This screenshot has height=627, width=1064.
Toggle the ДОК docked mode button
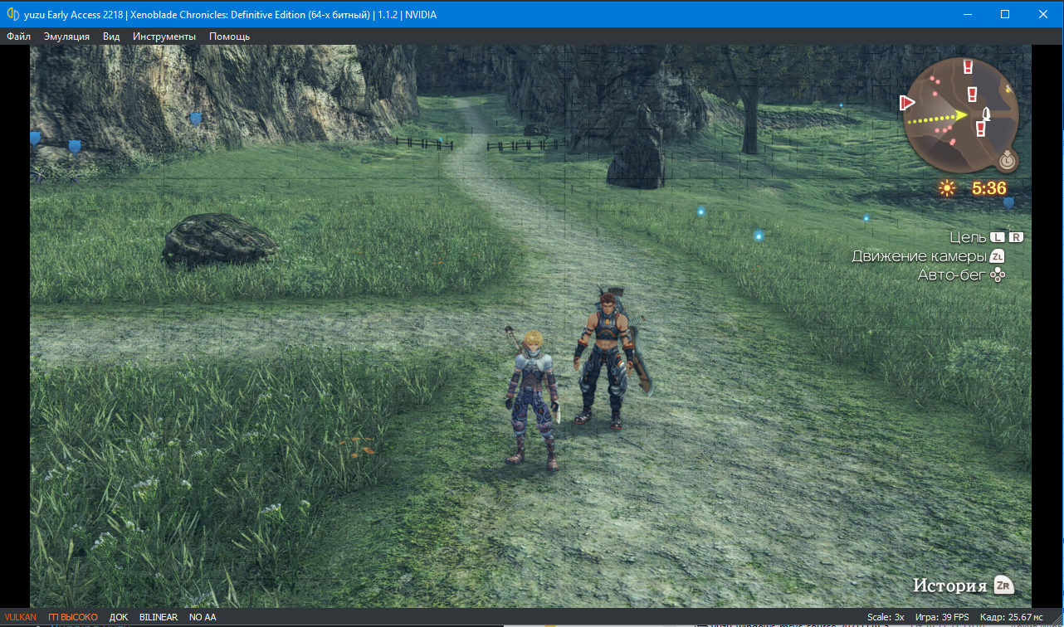click(x=119, y=617)
